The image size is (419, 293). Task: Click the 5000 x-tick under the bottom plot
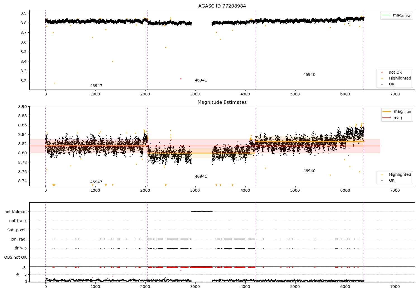tap(295, 287)
